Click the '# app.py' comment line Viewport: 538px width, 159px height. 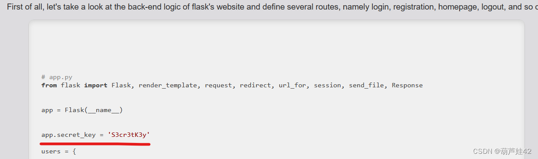point(57,77)
